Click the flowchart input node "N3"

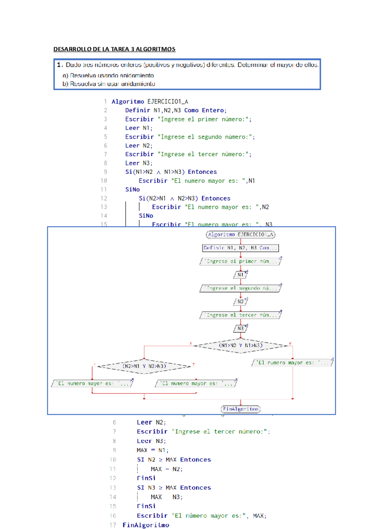pos(241,328)
